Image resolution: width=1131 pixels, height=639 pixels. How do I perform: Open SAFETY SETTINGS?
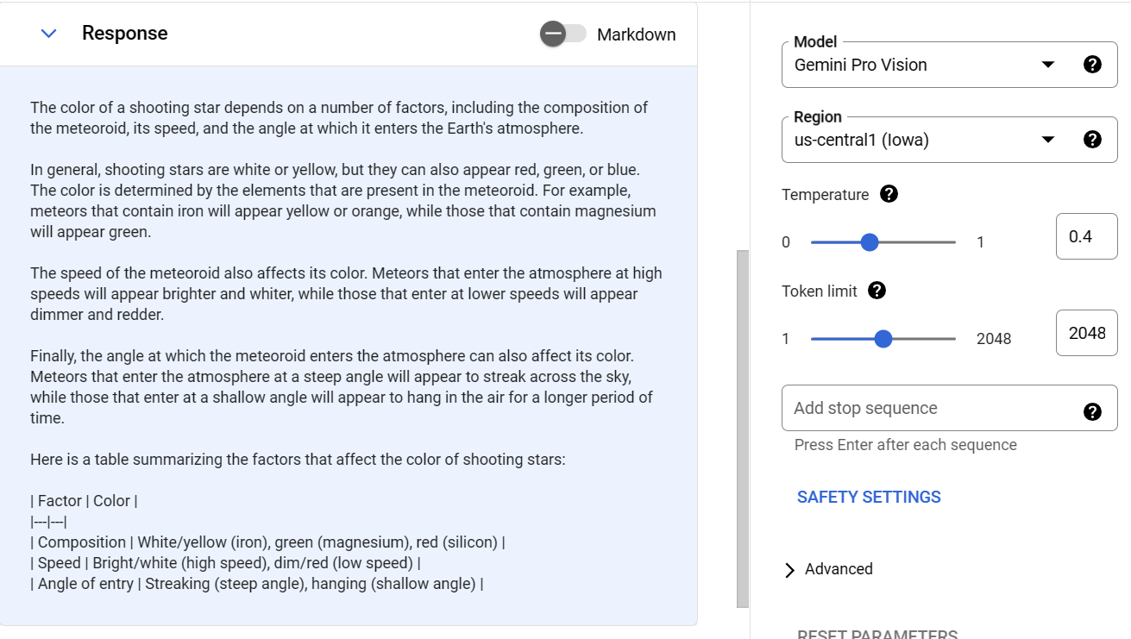point(869,497)
